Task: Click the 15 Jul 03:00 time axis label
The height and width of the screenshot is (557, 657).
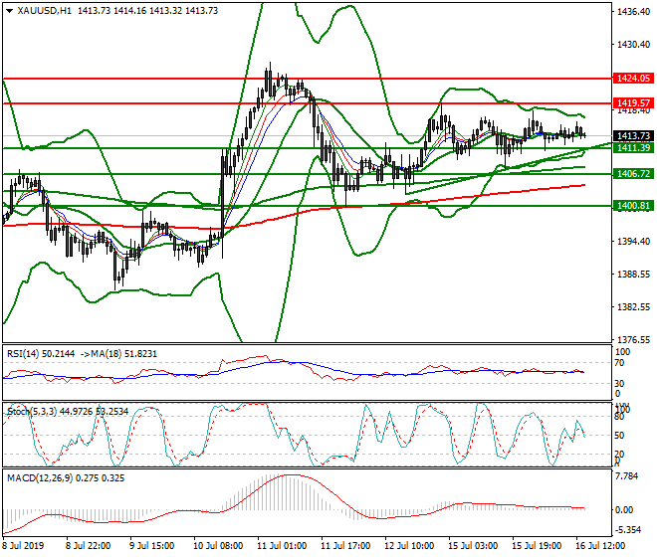Action: tap(473, 546)
